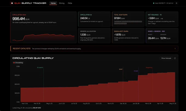Open the Recent Catalysts banner
186x111 pixels.
[x=94, y=49]
